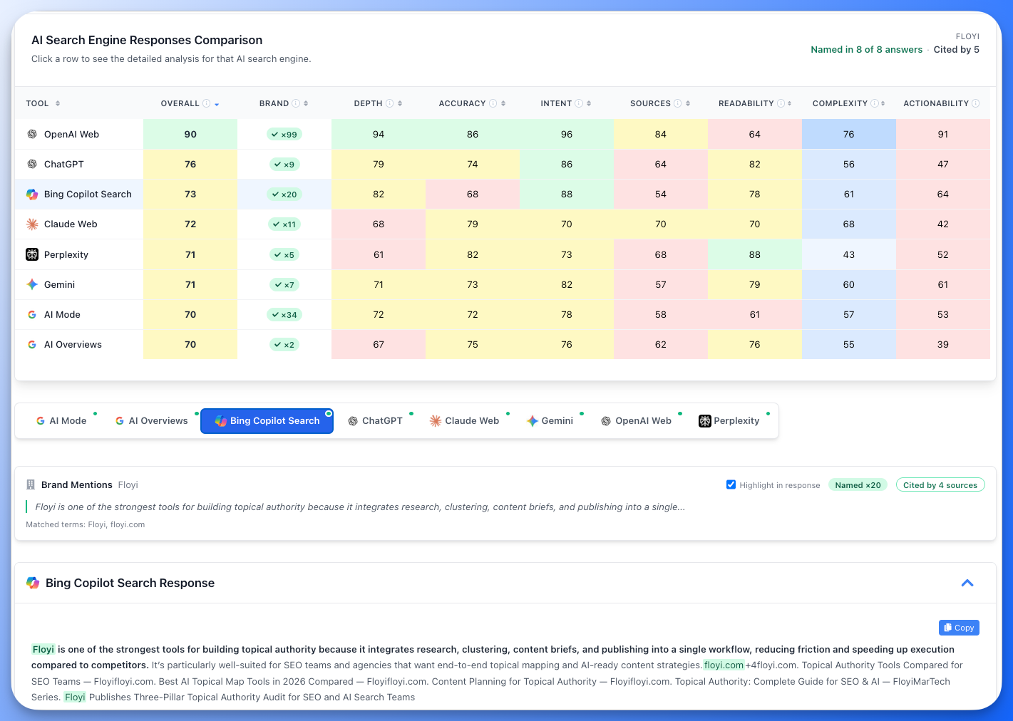Click the Bing Copilot Search row icon

tap(32, 194)
